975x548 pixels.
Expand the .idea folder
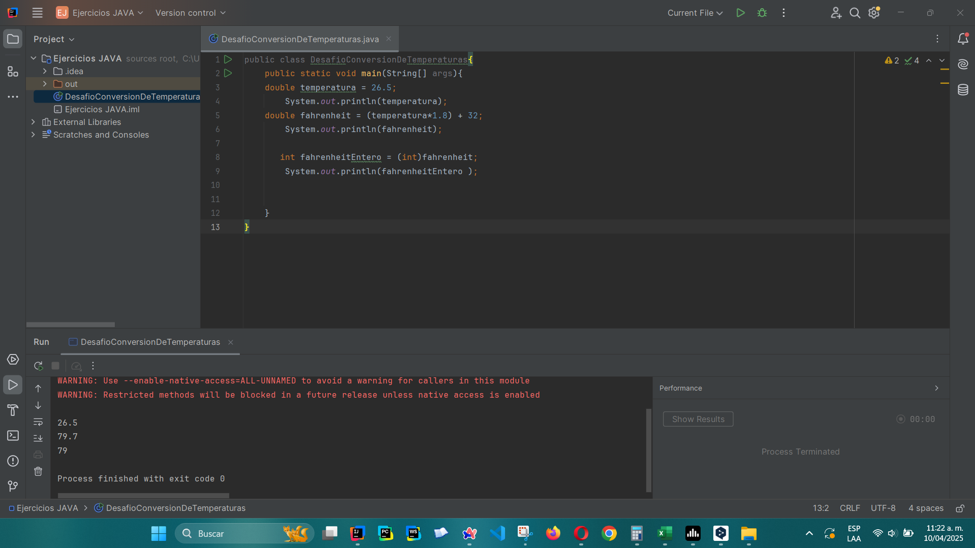coord(45,71)
